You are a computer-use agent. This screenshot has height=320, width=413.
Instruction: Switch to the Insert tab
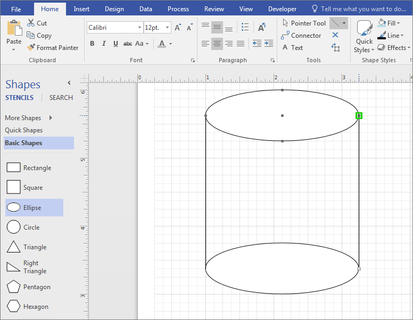(x=81, y=9)
